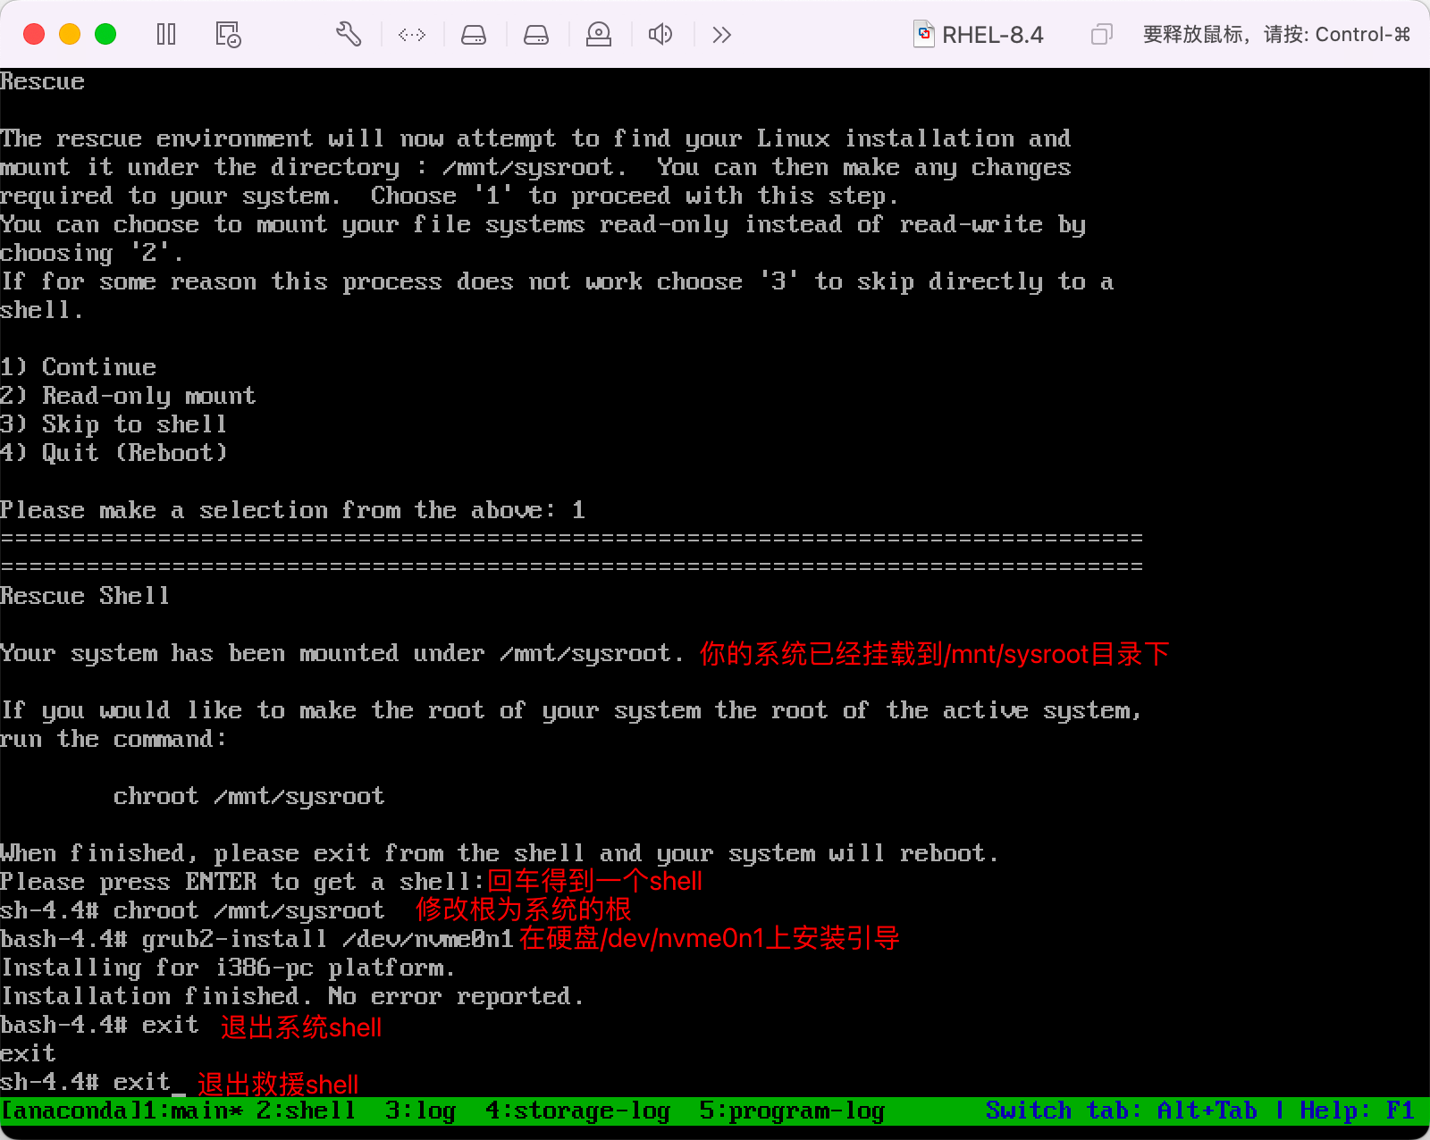1430x1140 pixels.
Task: Click the overlapping windows view icon
Action: coord(1101,35)
